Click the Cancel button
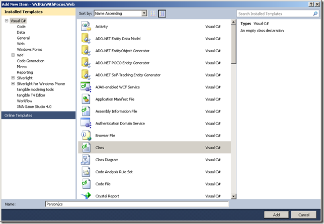This screenshot has width=324, height=224. click(304, 215)
